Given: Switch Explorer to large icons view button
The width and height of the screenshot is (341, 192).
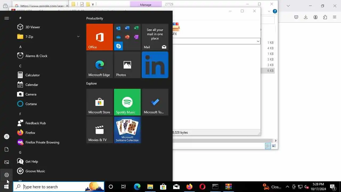Looking at the screenshot, I should (x=274, y=146).
